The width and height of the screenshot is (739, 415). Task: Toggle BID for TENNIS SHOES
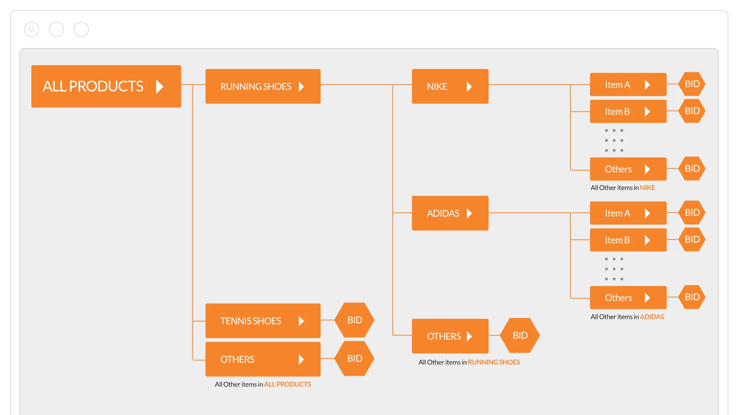click(355, 319)
